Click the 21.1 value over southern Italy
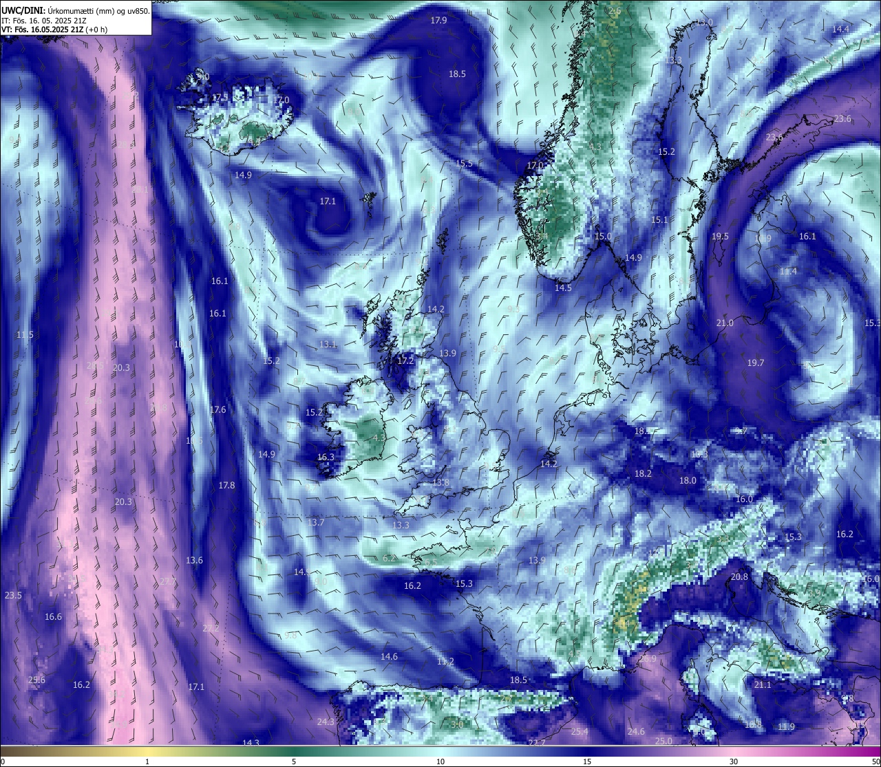This screenshot has width=881, height=767. coord(763,685)
